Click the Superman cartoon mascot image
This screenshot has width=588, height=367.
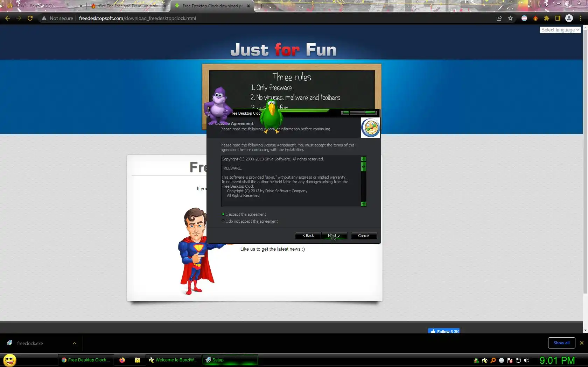197,251
